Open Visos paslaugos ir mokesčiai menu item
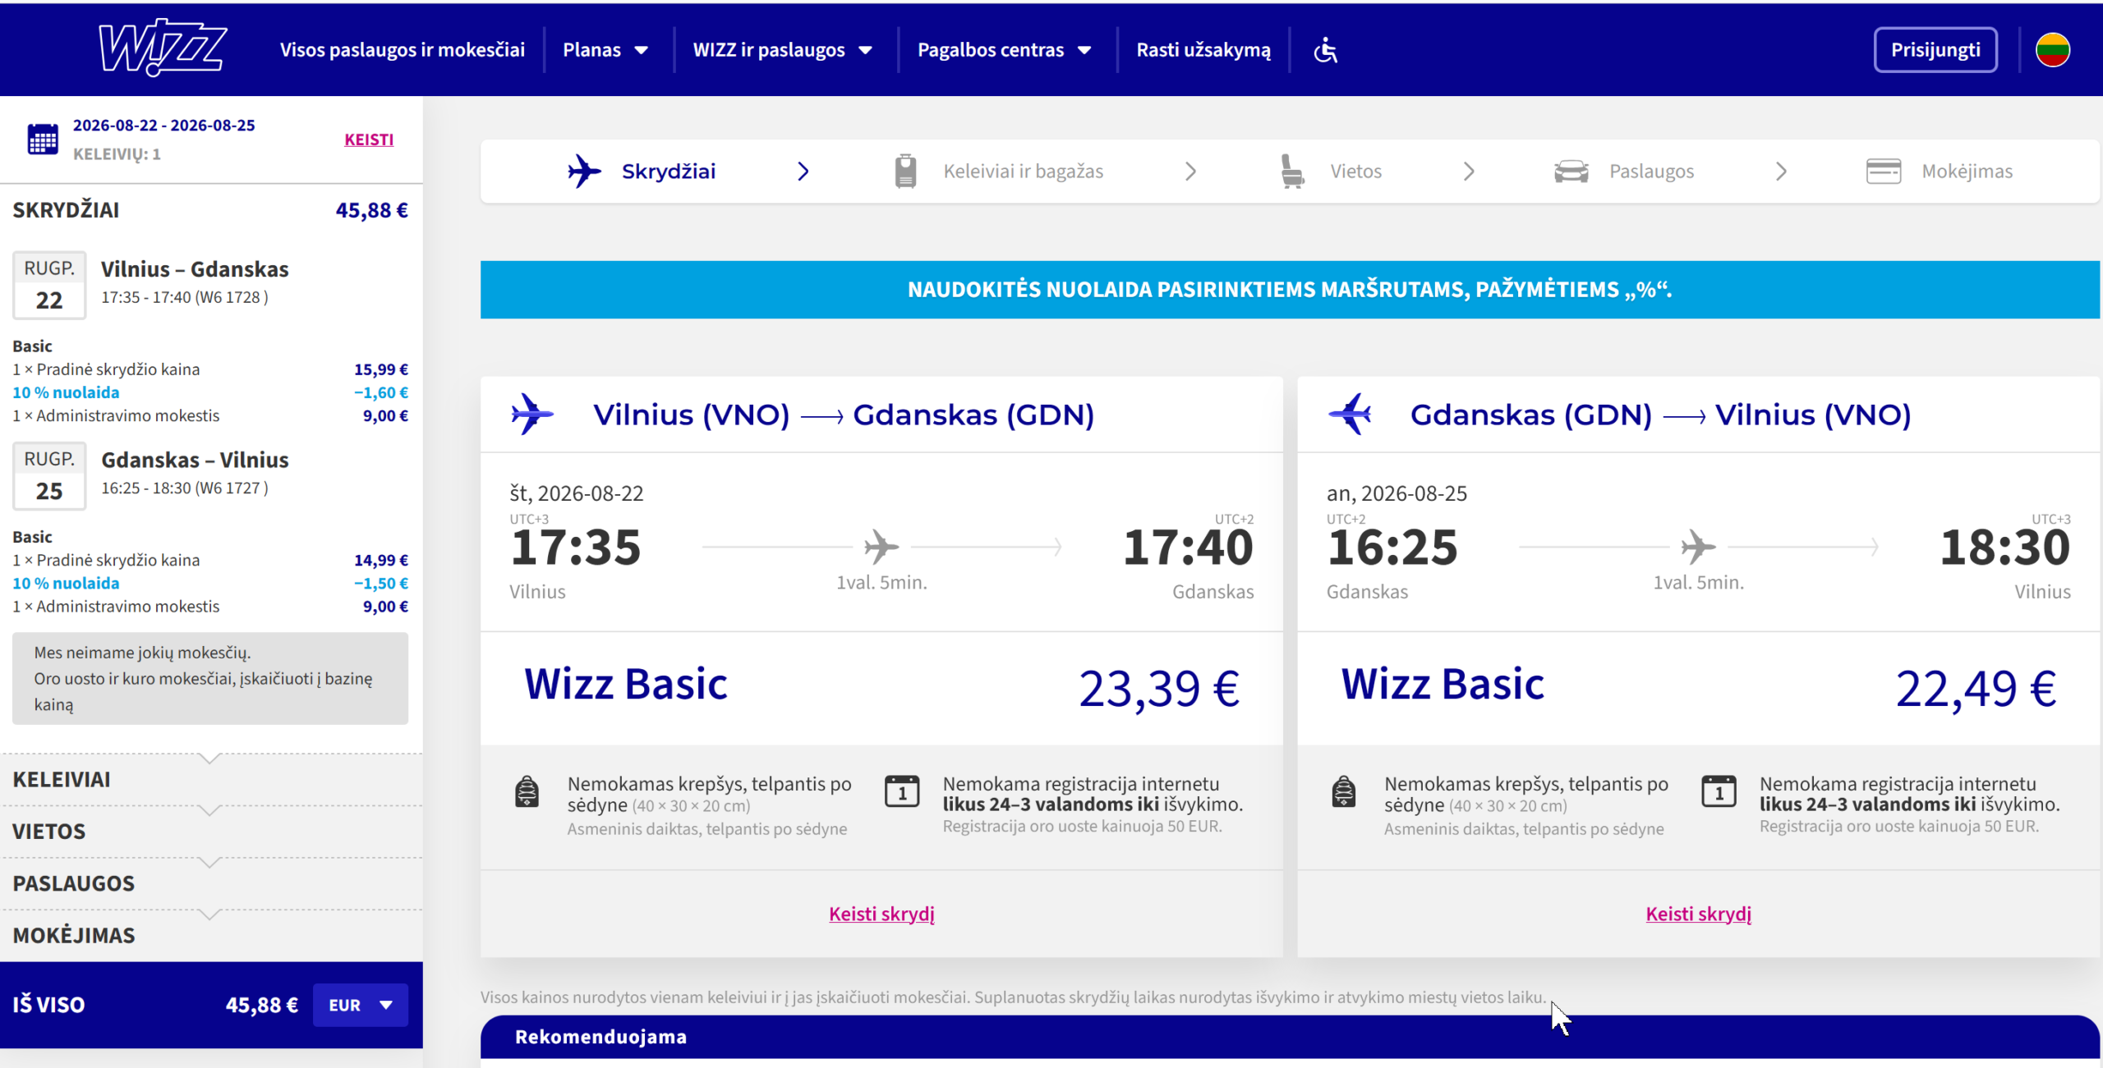 pos(403,50)
